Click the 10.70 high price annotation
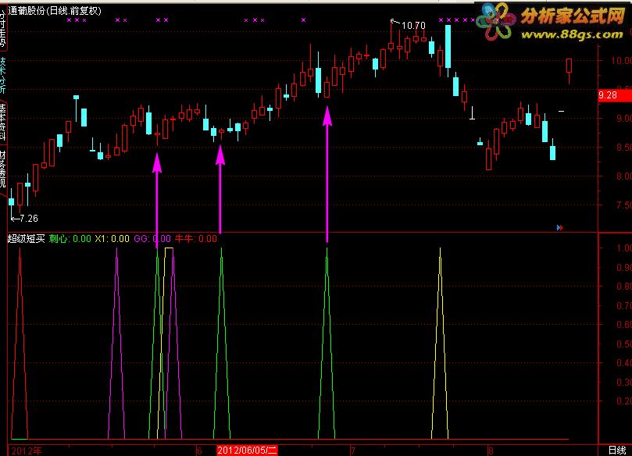Image resolution: width=632 pixels, height=456 pixels. [413, 26]
